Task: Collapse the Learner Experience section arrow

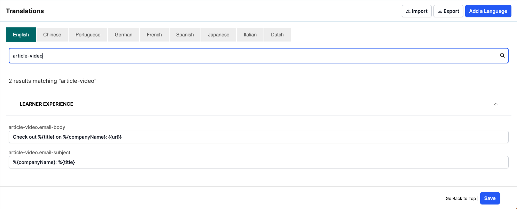Action: 496,104
